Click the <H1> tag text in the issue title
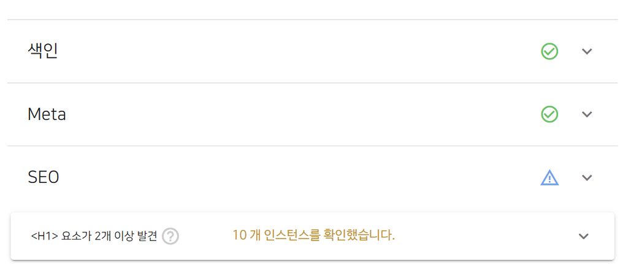 point(44,237)
